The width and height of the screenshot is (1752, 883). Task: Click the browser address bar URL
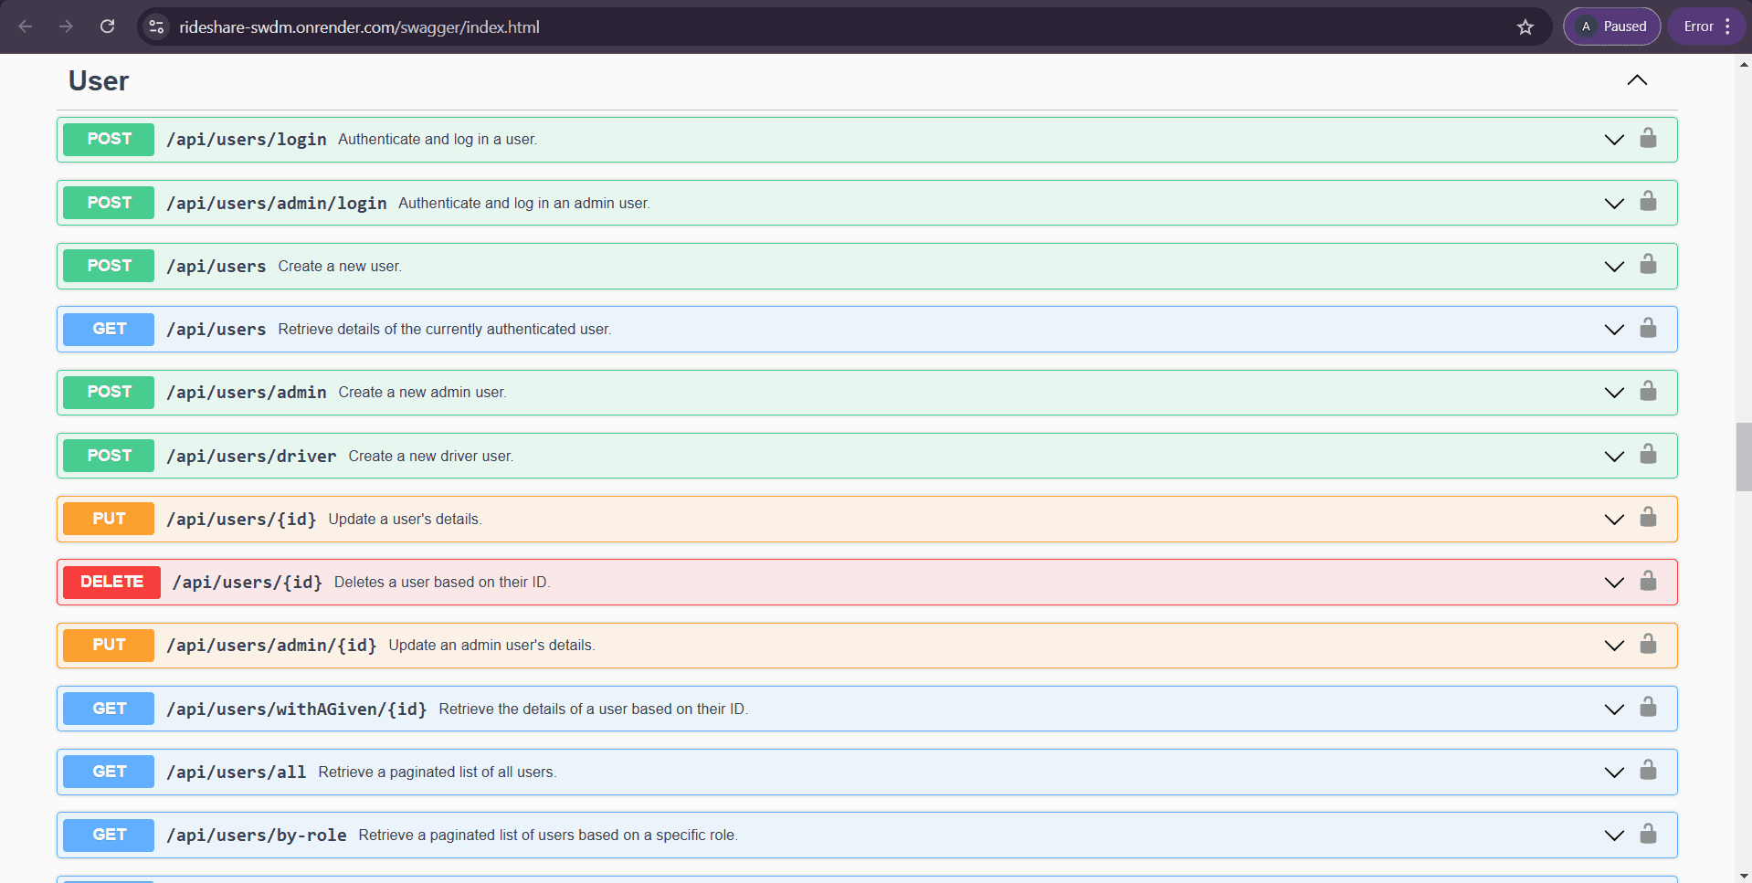coord(359,26)
